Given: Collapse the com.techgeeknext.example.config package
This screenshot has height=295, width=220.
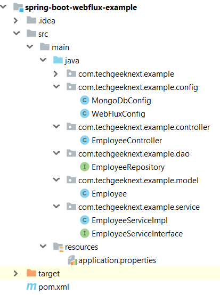Looking at the screenshot, I should [56, 87].
